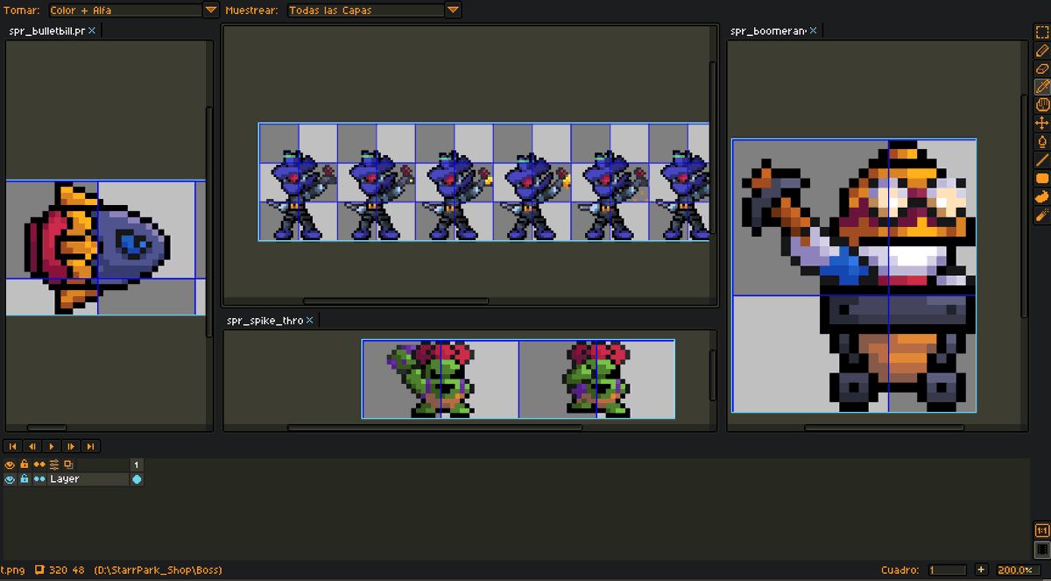The height and width of the screenshot is (581, 1051).
Task: Click the D:\StarrPark_Shop\Boss path text
Action: click(x=158, y=570)
